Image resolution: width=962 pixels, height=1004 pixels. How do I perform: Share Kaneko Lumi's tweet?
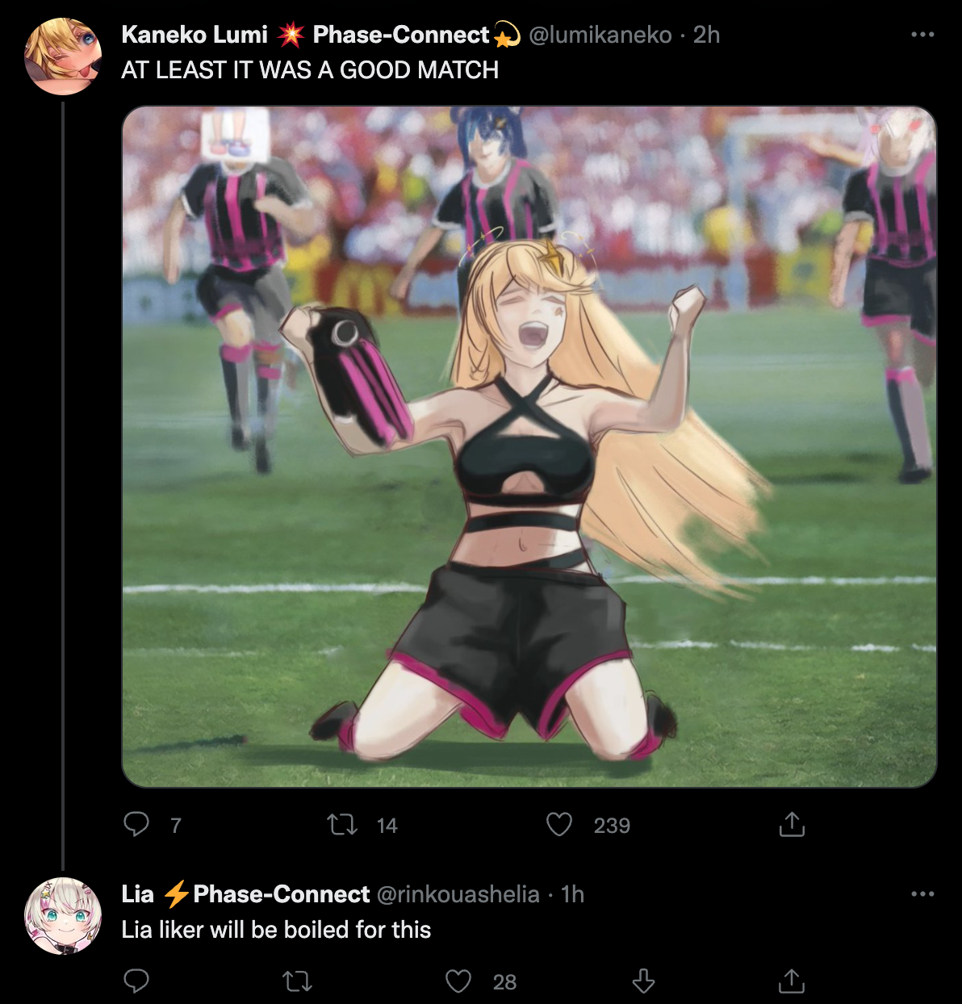pos(792,824)
